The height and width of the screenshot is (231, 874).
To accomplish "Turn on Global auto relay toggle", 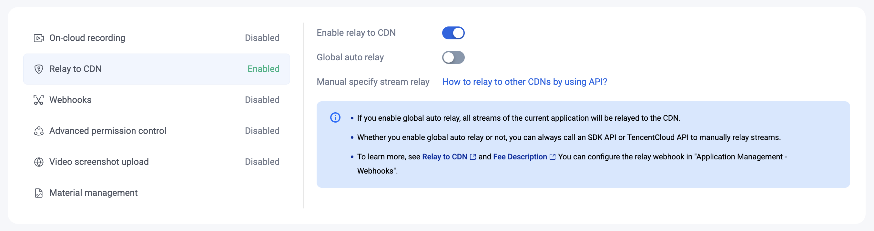I will 453,57.
